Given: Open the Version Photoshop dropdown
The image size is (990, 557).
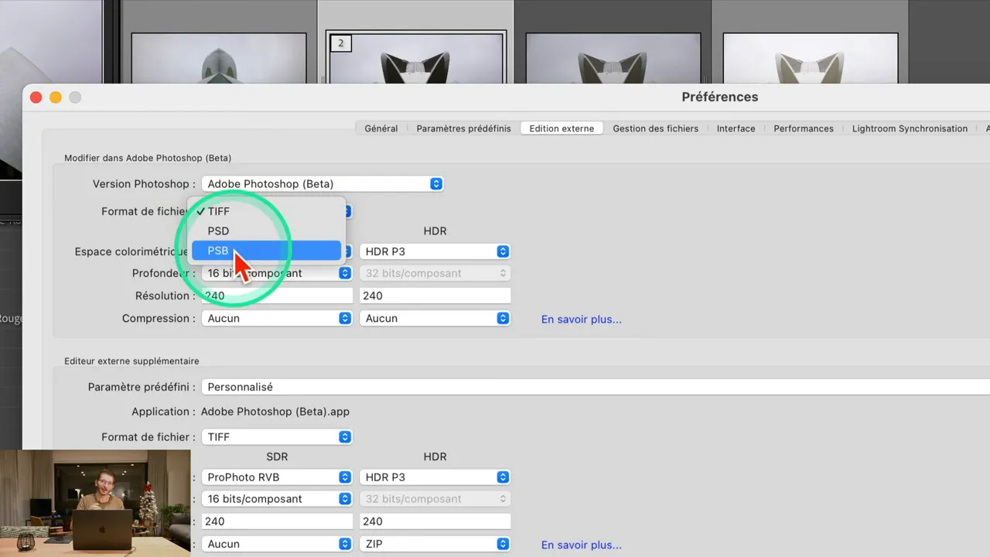Looking at the screenshot, I should tap(322, 183).
